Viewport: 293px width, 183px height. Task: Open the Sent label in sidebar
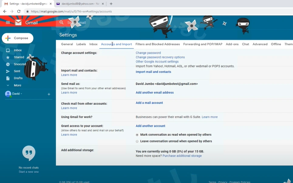17,71
